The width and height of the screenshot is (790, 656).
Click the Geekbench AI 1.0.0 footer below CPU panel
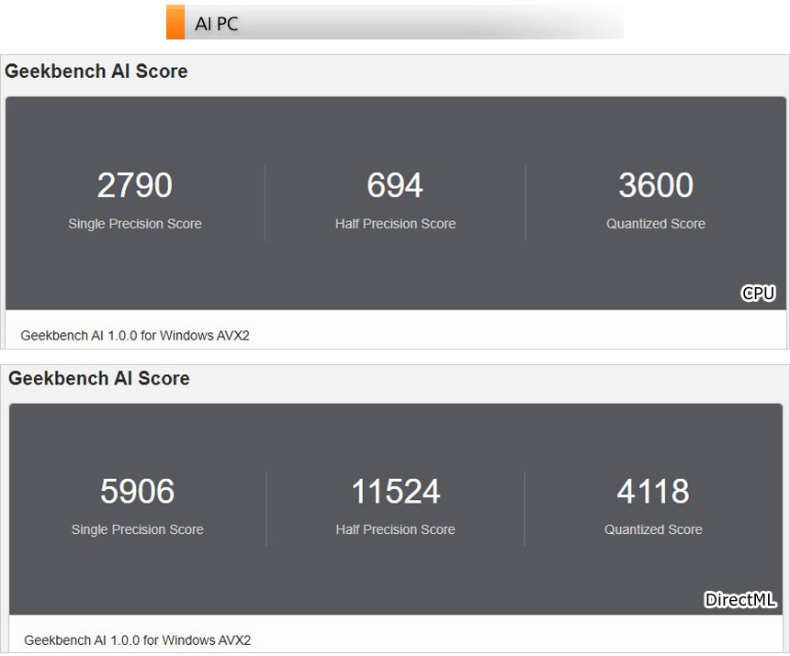point(135,335)
